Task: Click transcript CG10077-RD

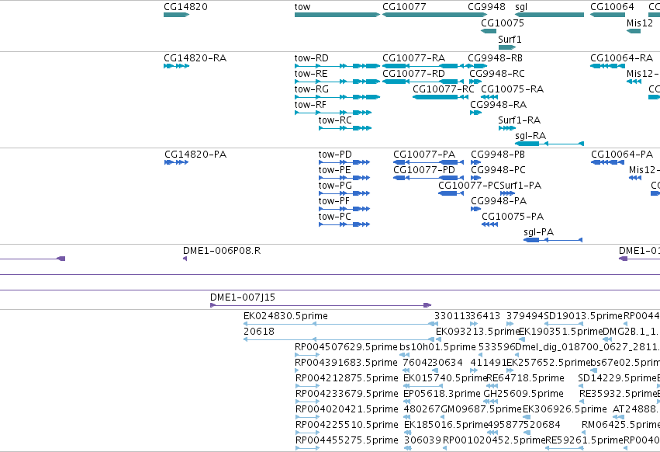Action: click(424, 82)
